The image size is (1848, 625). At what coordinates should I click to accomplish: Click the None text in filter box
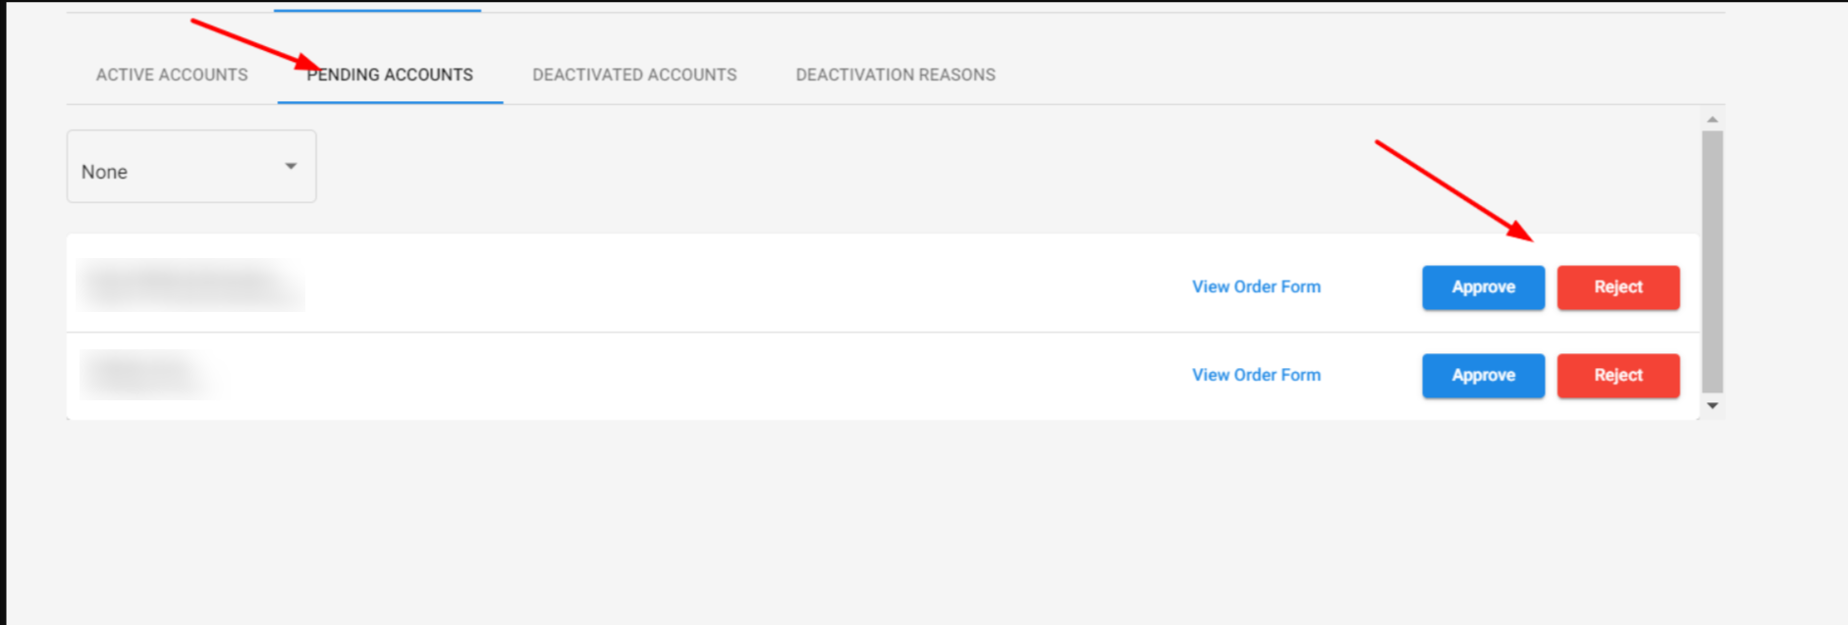(x=104, y=172)
